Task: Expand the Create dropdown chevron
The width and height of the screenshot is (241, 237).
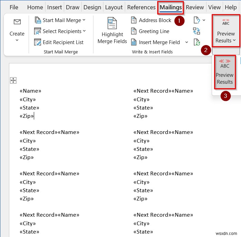Action: click(17, 40)
